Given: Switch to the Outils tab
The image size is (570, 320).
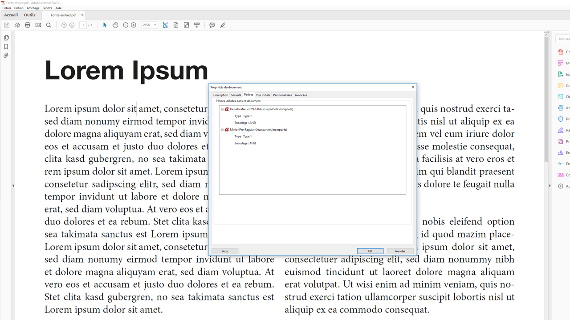Looking at the screenshot, I should [x=30, y=15].
